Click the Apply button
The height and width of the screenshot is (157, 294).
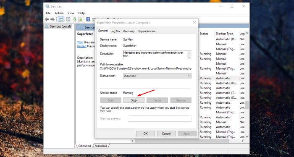click(187, 133)
